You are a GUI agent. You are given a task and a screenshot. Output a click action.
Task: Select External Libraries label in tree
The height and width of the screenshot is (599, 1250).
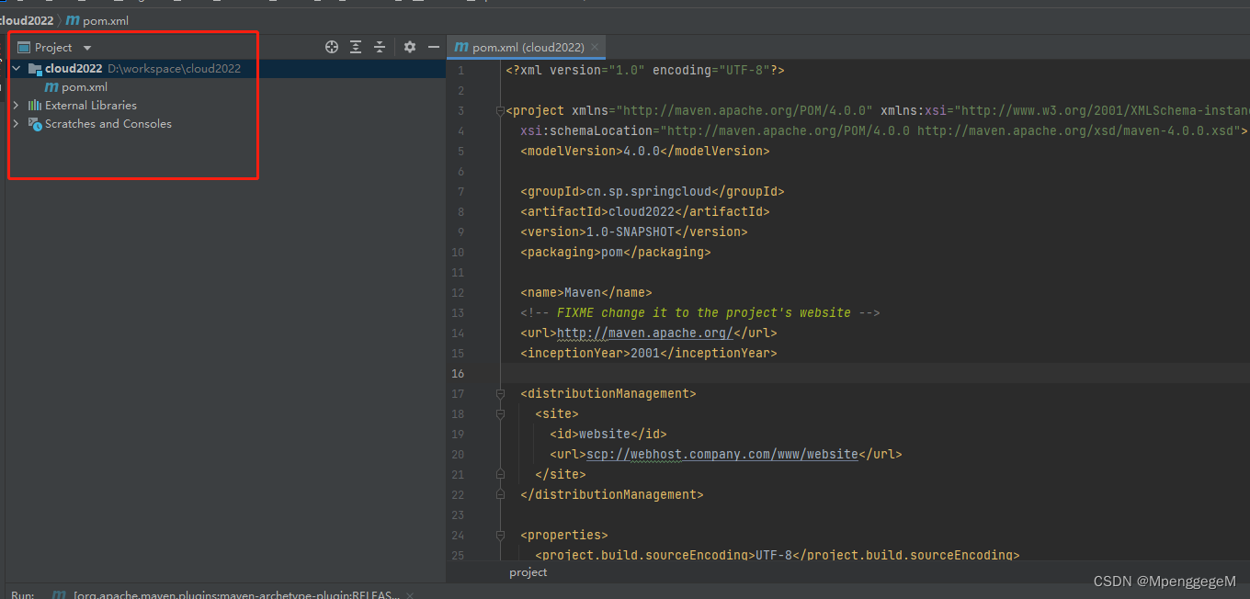pyautogui.click(x=91, y=105)
